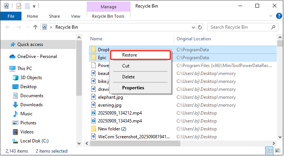This screenshot has width=284, height=156.
Task: Expand the ribbon with the chevron arrow
Action: click(270, 16)
